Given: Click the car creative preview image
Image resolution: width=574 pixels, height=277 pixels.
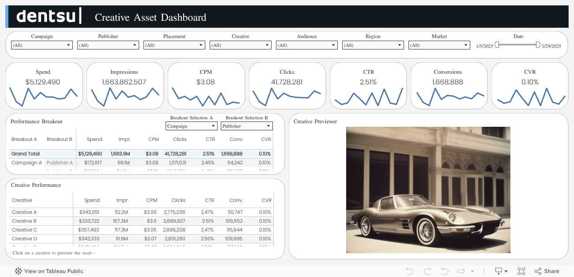Looking at the screenshot, I should [x=428, y=190].
